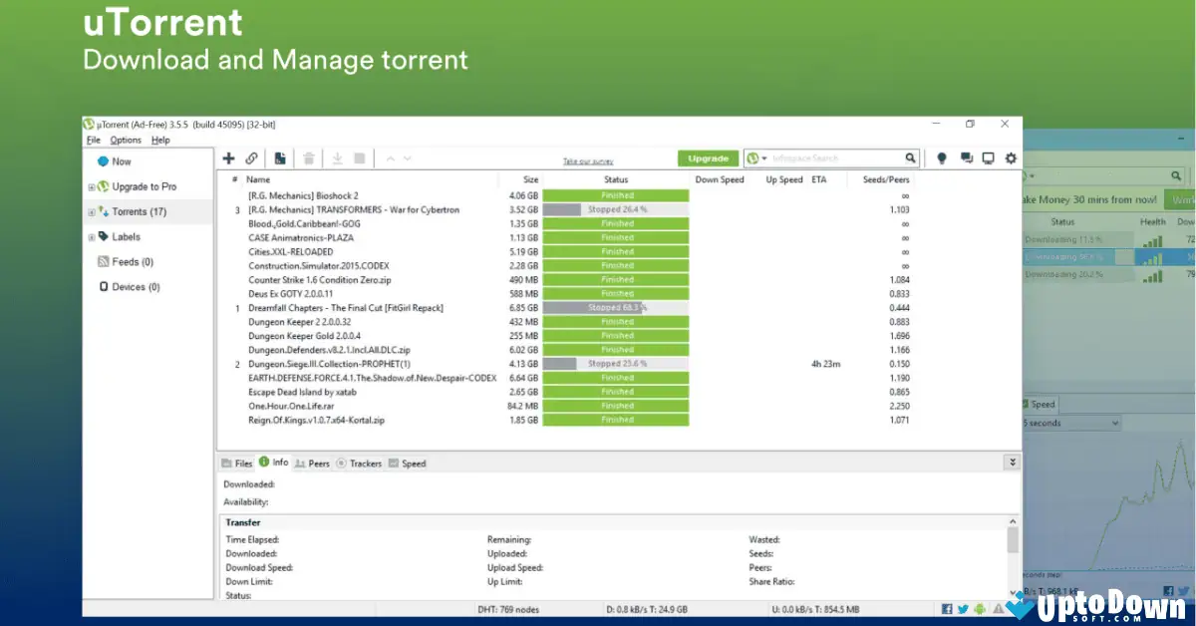Open uTorrent Remote via the monitor icon
1196x626 pixels.
point(989,157)
